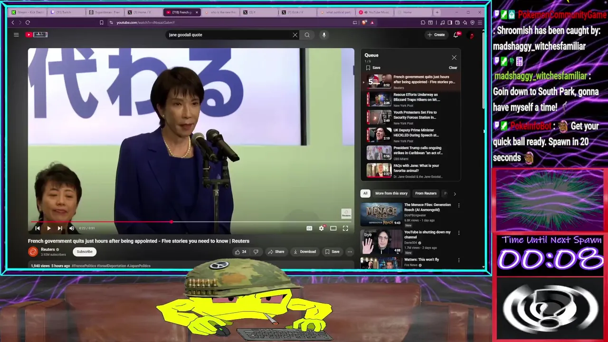Click the #FrancePolitics hashtag
Screen dimensions: 608x342
click(84, 266)
